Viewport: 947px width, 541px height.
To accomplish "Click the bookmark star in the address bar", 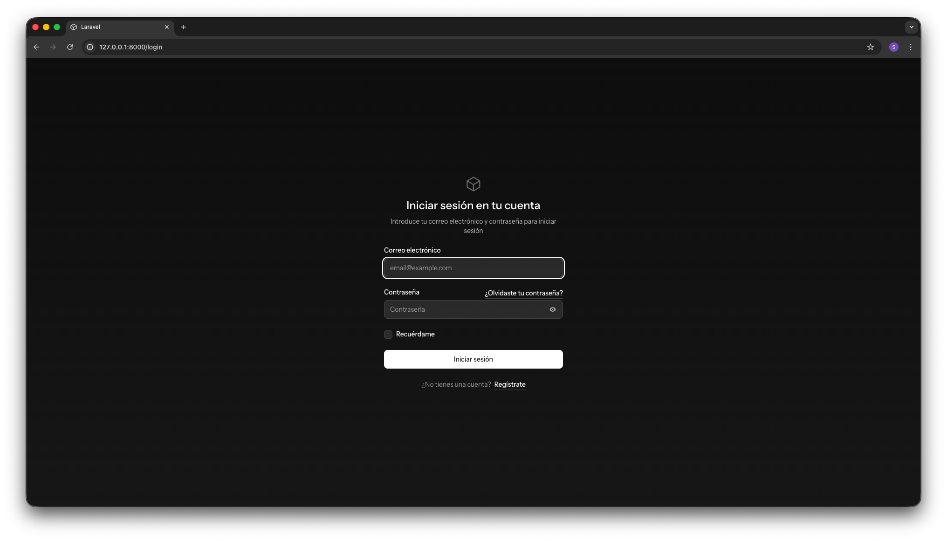I will click(871, 47).
